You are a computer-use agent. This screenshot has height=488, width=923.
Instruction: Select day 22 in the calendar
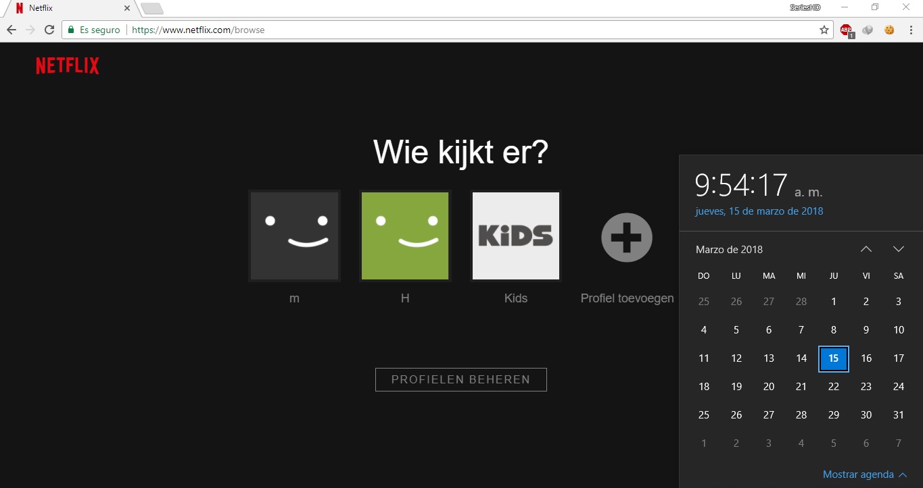(833, 386)
